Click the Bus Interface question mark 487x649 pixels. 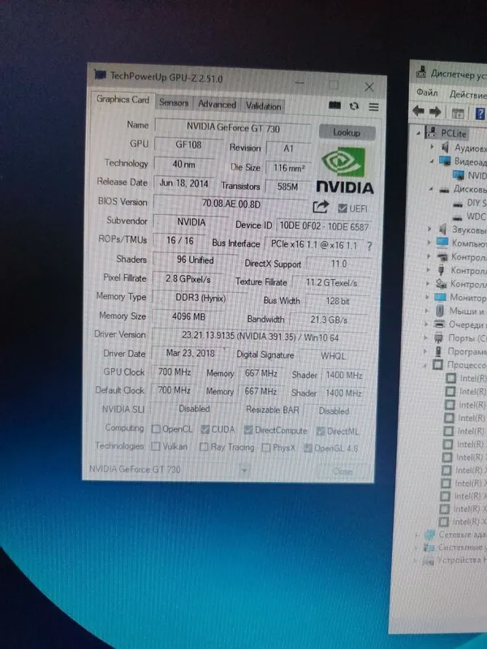(369, 247)
